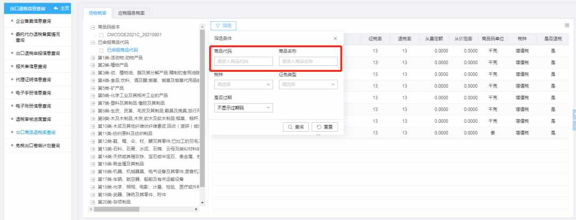Open 电子账册信息查询 in sidebar

34,106
